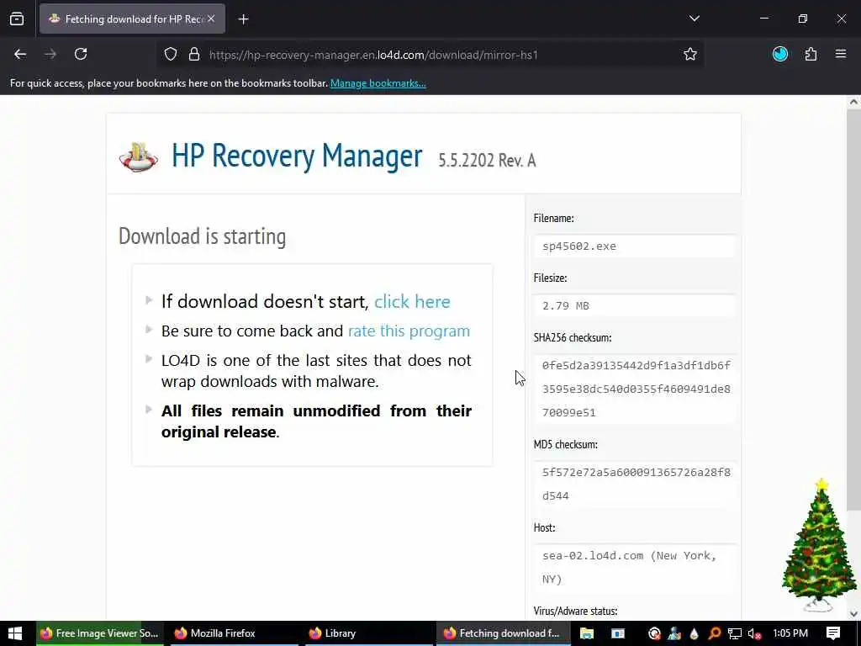The width and height of the screenshot is (861, 646).
Task: Minimize the Firefox window
Action: tap(763, 19)
